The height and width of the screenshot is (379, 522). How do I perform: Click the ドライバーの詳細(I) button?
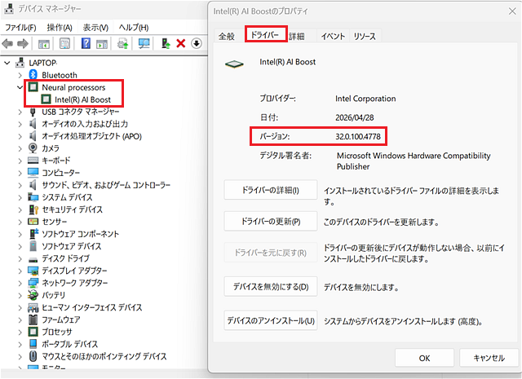pos(270,190)
